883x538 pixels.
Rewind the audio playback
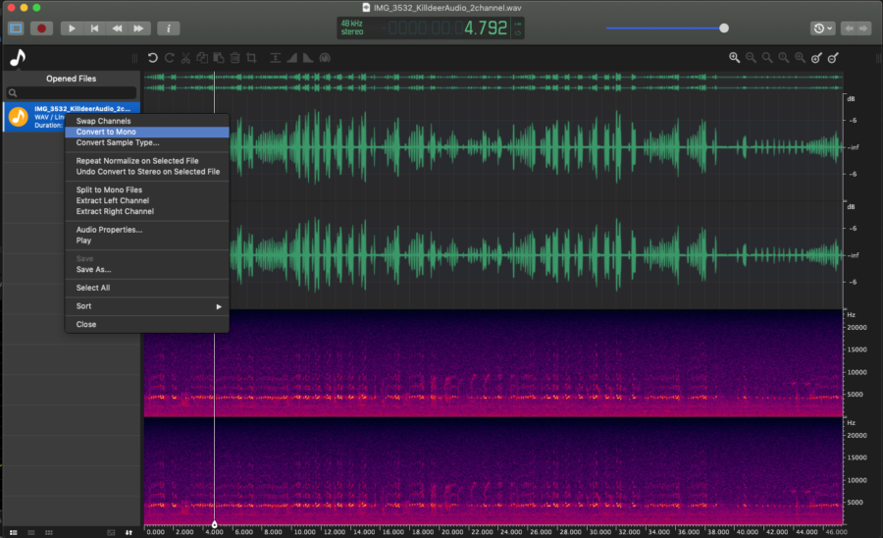coord(117,28)
